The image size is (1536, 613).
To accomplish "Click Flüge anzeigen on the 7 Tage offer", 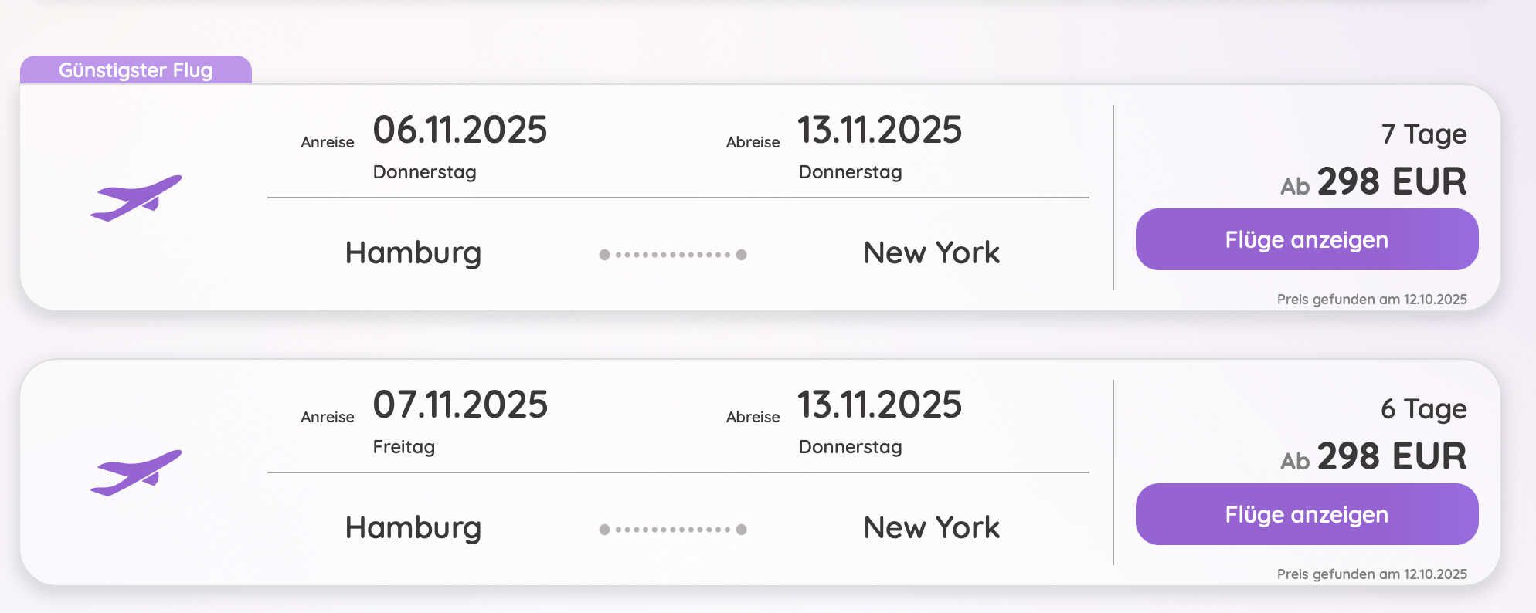I will (x=1307, y=239).
